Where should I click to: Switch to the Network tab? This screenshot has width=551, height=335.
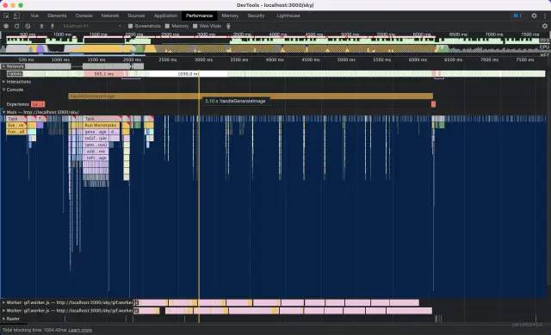110,16
